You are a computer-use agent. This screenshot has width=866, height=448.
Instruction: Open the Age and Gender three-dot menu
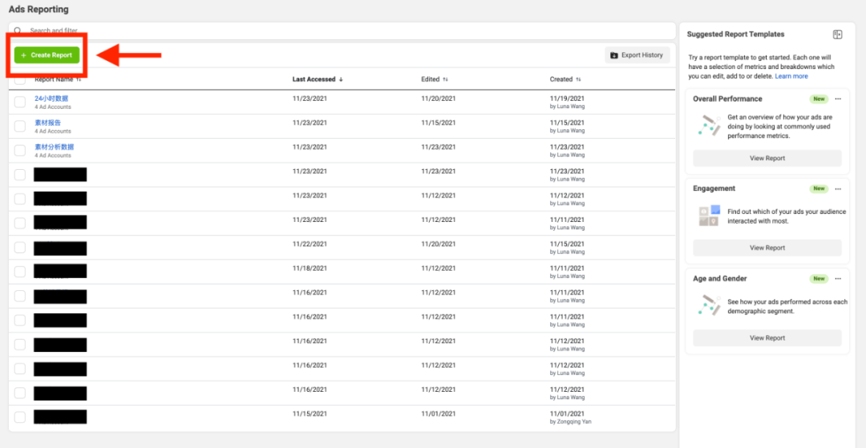838,279
